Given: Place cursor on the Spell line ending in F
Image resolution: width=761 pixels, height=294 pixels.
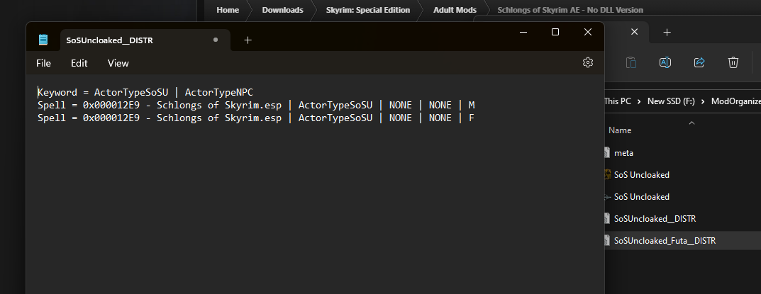Looking at the screenshot, I should click(x=256, y=118).
